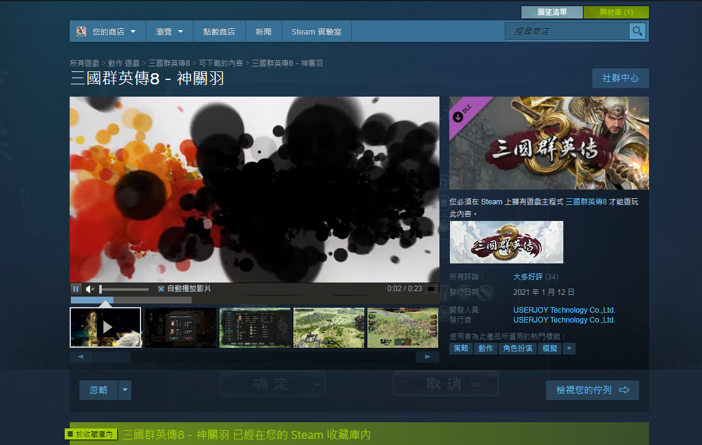Open 您的商店 dropdown menu
Viewport: 702px width, 445px height.
[107, 31]
